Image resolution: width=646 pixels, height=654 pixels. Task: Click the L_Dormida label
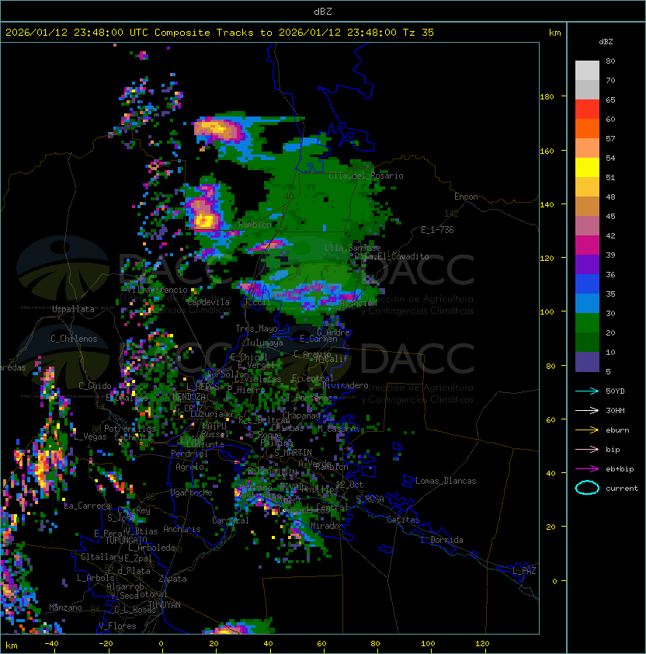442,540
